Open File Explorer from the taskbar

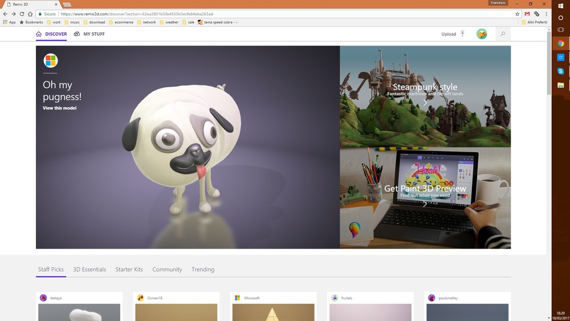[x=560, y=85]
